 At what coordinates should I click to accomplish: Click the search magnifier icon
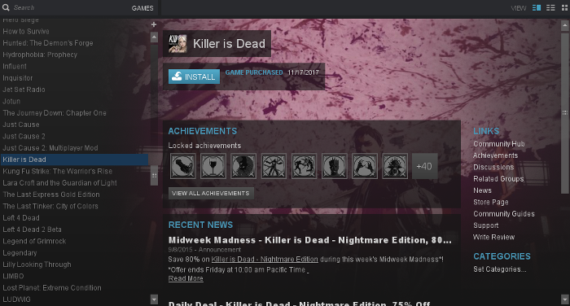coord(6,7)
